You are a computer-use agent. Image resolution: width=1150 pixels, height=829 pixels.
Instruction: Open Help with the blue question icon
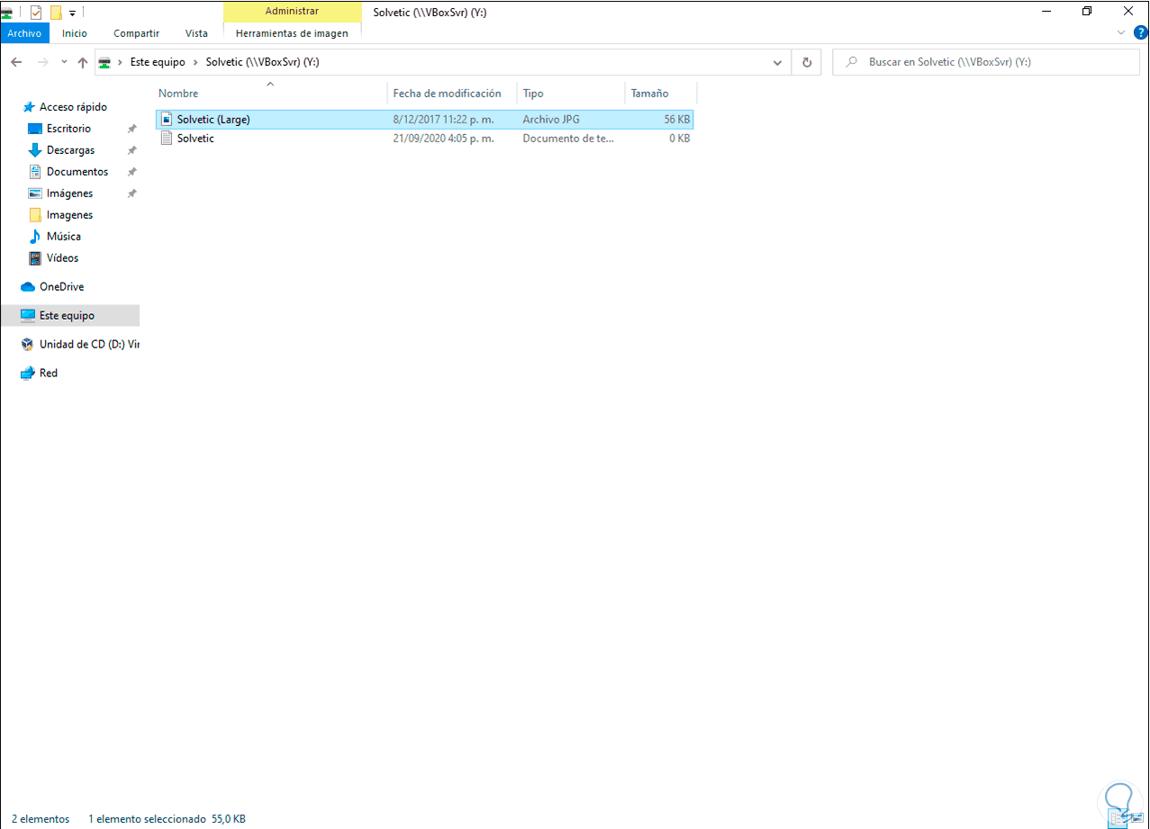pyautogui.click(x=1140, y=32)
